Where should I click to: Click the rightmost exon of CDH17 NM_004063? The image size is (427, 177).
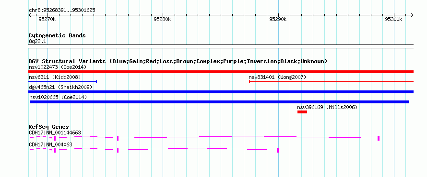[277, 150]
